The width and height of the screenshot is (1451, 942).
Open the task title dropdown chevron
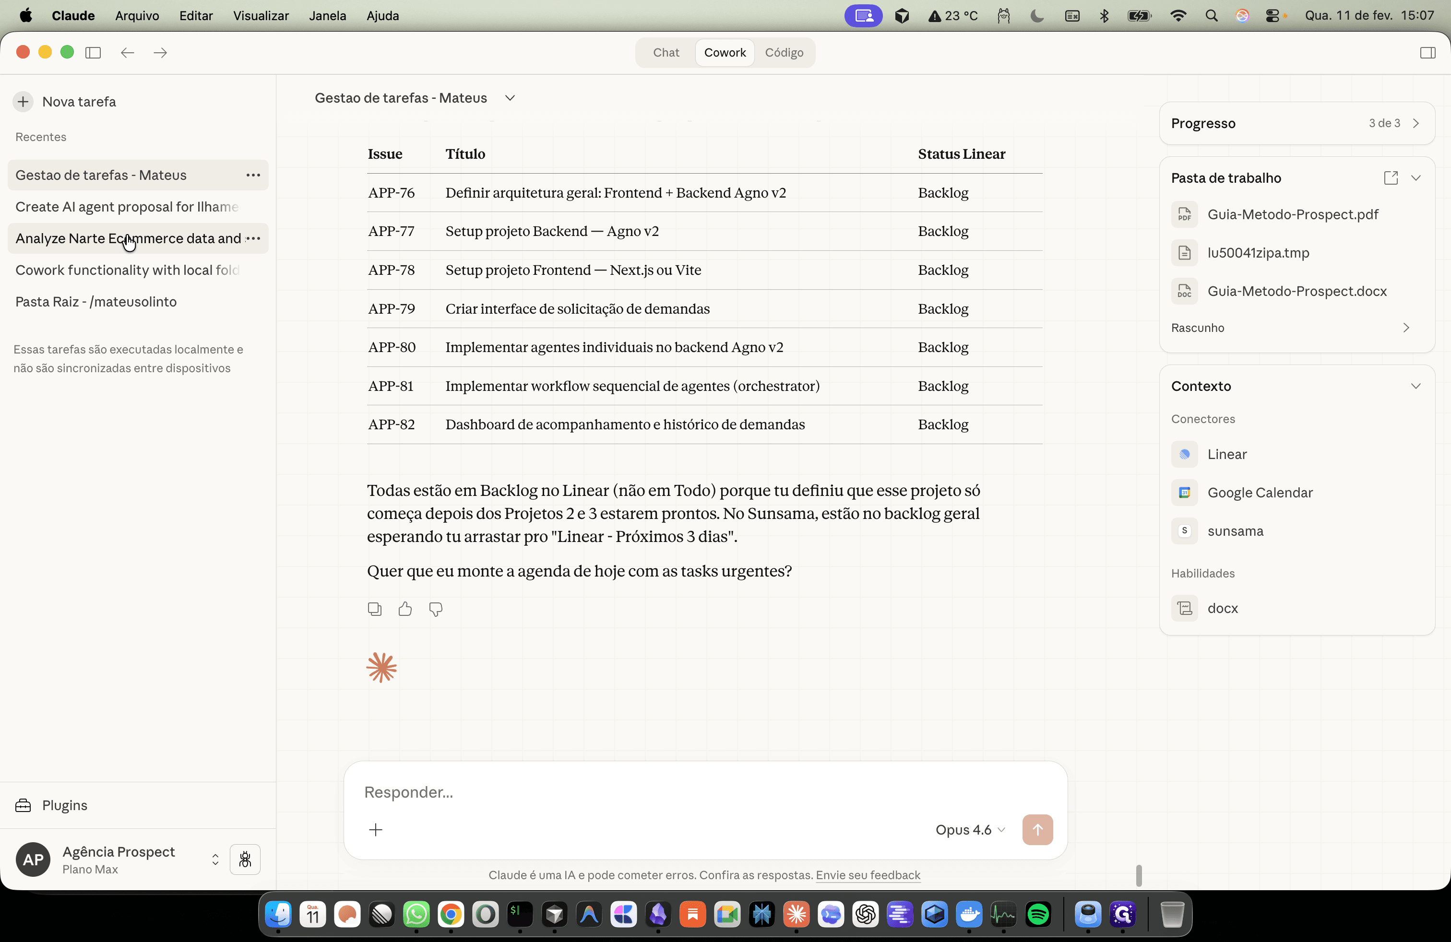pyautogui.click(x=510, y=98)
